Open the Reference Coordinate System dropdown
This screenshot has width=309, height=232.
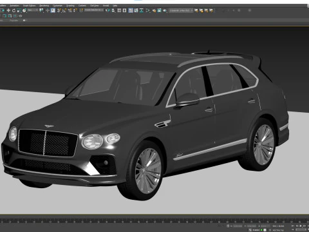click(33, 10)
